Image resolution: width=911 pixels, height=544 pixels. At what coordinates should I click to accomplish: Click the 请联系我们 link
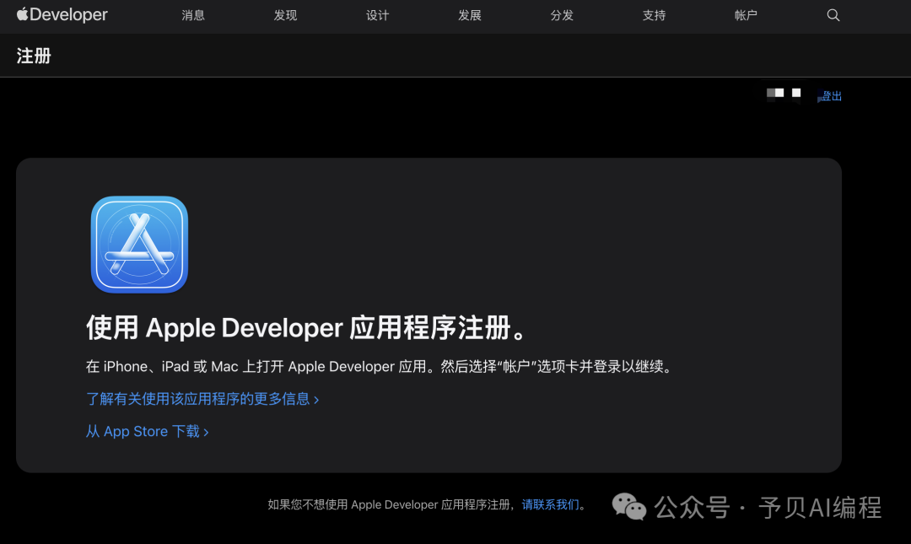point(550,504)
